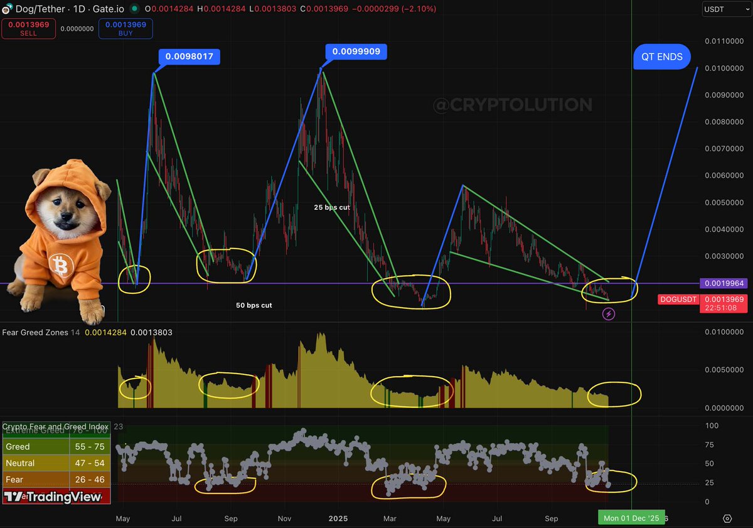This screenshot has height=528, width=753.
Task: Select the purple lightning bolt instant-trading icon
Action: 609,313
